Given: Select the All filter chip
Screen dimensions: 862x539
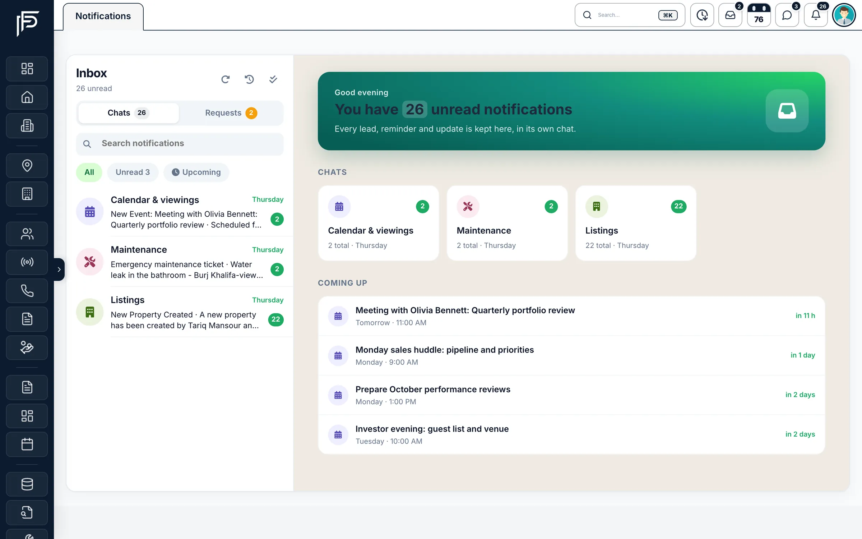Looking at the screenshot, I should click(x=89, y=172).
